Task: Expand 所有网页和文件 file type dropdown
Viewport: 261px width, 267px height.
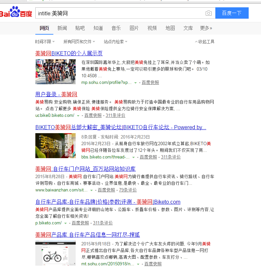Action: tap(79, 42)
